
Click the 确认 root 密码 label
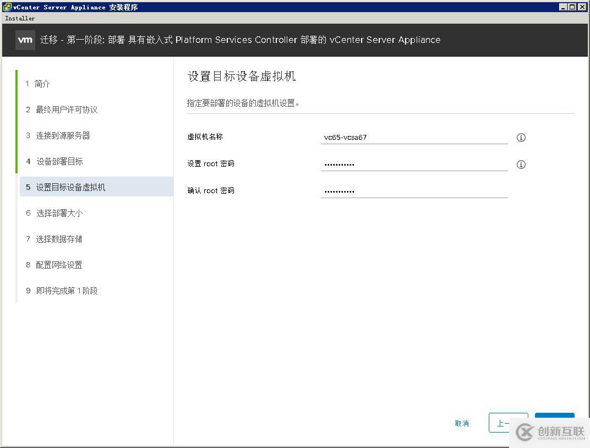211,191
